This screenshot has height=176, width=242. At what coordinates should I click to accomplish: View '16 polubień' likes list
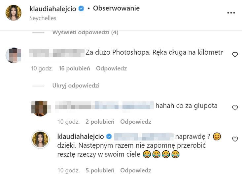tap(74, 68)
